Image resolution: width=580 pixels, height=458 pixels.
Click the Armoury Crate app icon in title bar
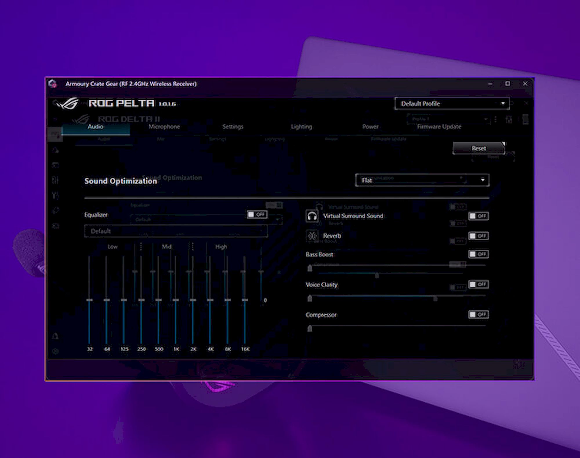coord(52,84)
